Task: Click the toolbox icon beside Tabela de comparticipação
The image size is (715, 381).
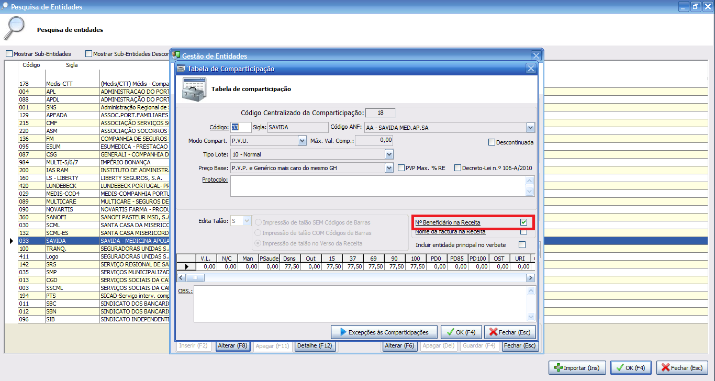Action: pyautogui.click(x=192, y=89)
